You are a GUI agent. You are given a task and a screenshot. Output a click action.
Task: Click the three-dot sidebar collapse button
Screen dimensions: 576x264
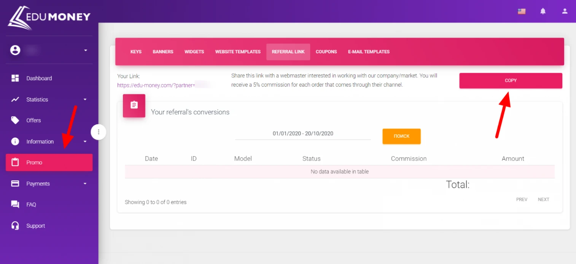(99, 132)
